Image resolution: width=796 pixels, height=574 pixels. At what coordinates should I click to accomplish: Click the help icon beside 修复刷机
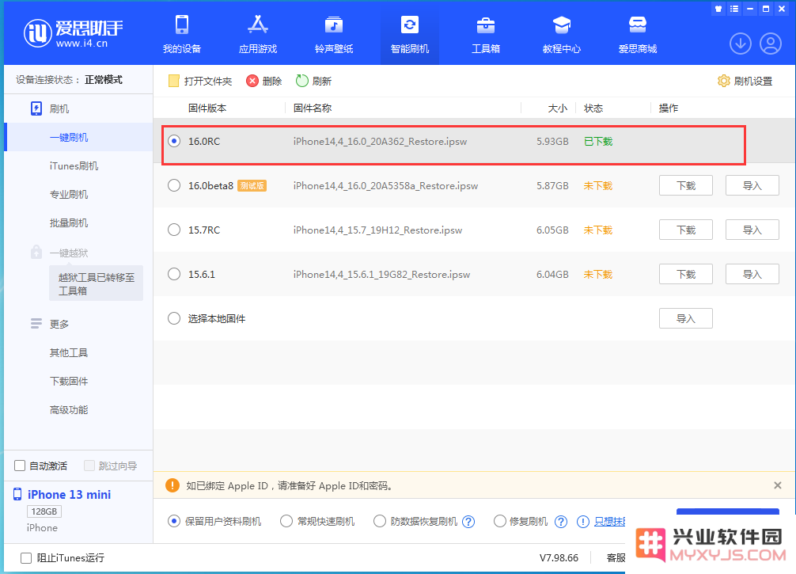click(x=561, y=522)
